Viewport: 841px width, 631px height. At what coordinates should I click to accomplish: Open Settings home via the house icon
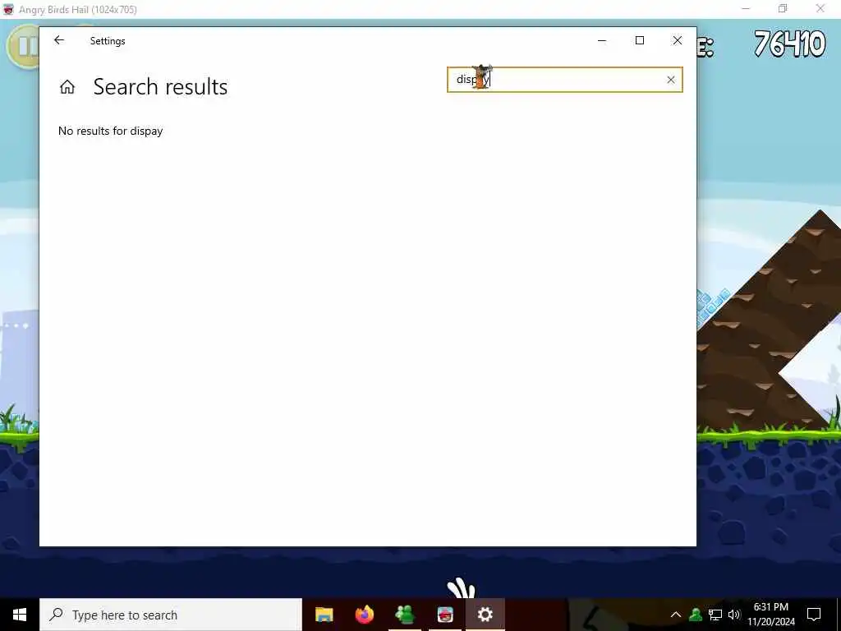(x=67, y=87)
